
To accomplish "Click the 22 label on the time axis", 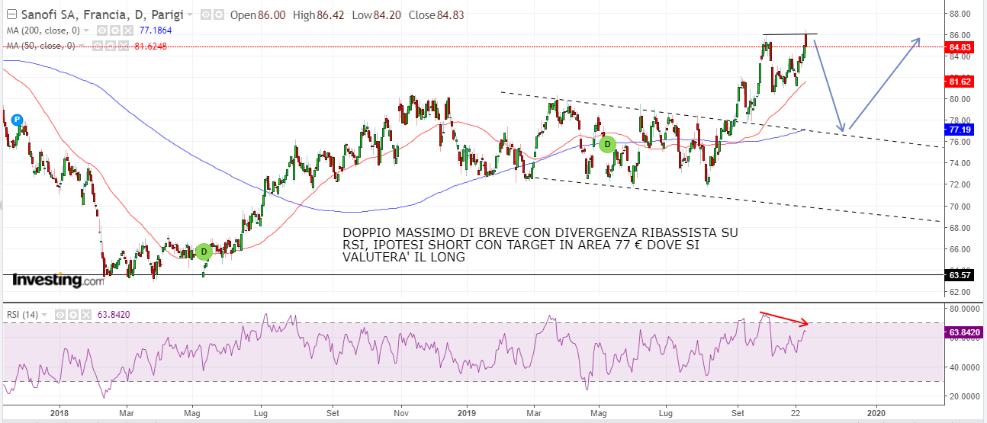I will pos(796,412).
